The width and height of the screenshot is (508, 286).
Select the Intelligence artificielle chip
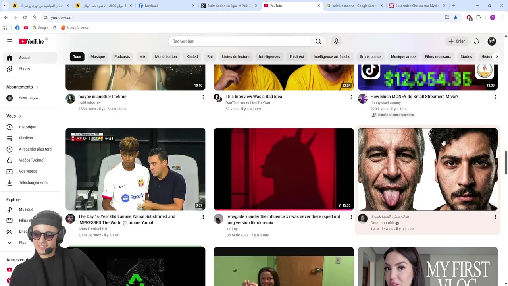[332, 56]
